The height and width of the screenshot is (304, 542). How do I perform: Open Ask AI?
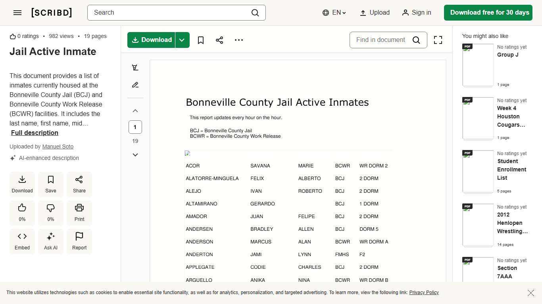[50, 241]
